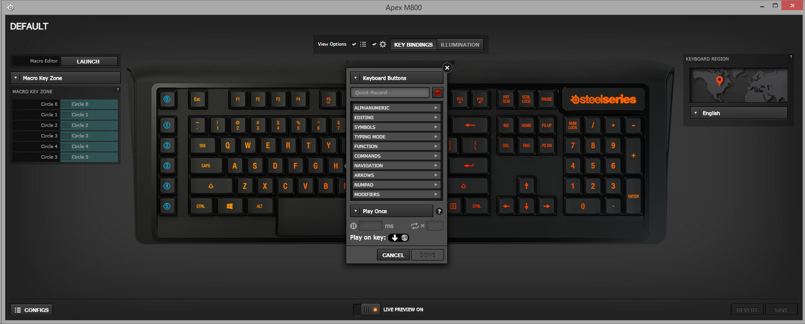Switch the Live Preview toggle off
Image resolution: width=805 pixels, height=324 pixels.
(368, 310)
